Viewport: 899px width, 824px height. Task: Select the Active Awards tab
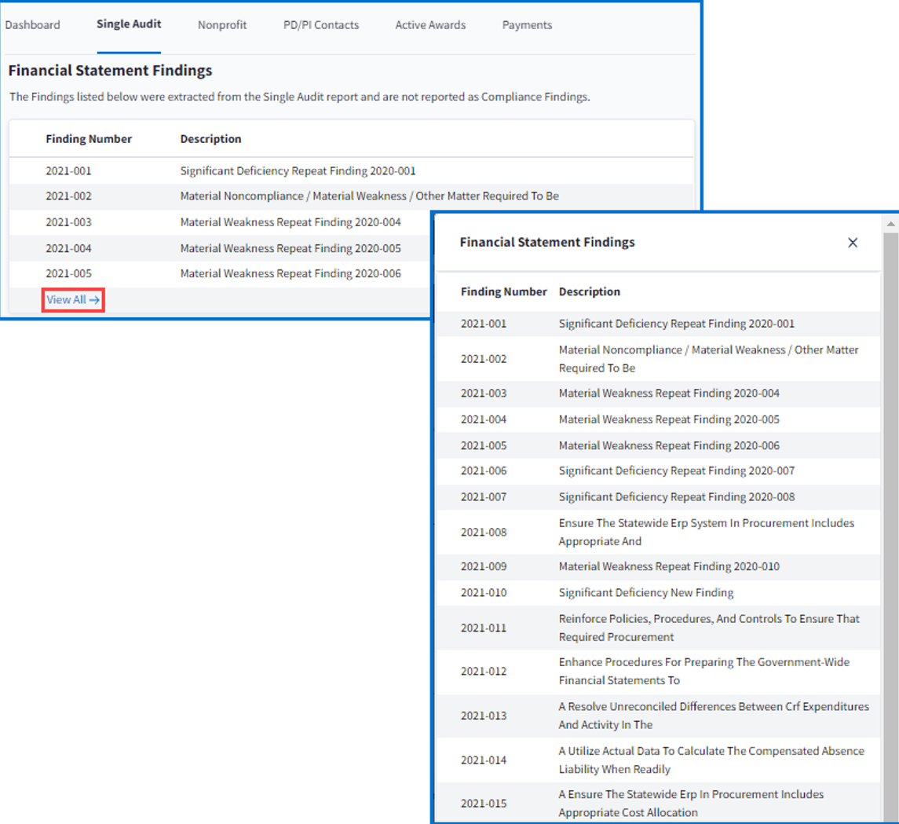pyautogui.click(x=430, y=25)
